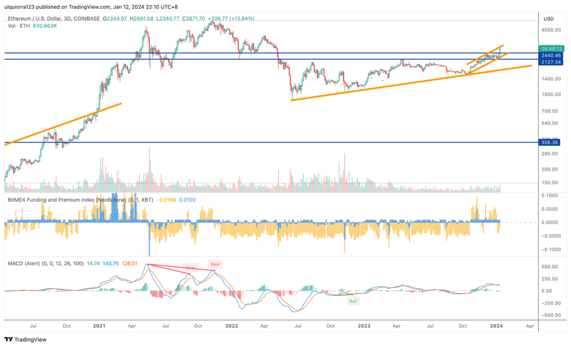Click the high price H2691.08
The height and width of the screenshot is (347, 571).
click(141, 18)
